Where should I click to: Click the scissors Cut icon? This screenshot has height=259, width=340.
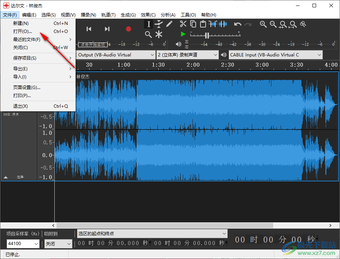click(183, 24)
